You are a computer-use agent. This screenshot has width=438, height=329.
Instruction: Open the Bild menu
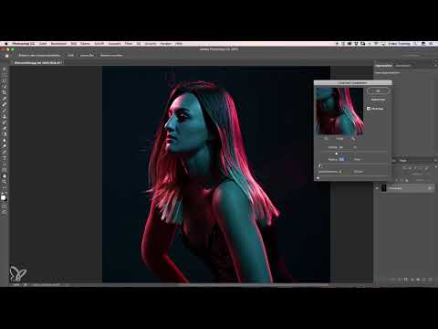[x=74, y=44]
